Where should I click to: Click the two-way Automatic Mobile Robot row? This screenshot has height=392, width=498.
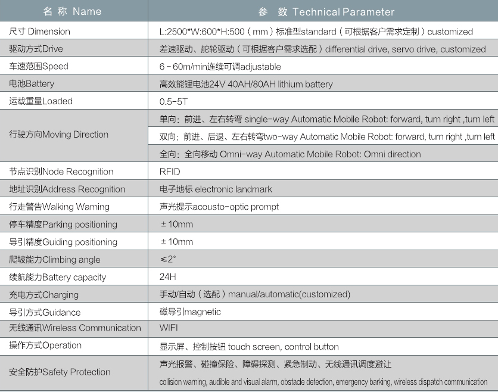pos(326,136)
